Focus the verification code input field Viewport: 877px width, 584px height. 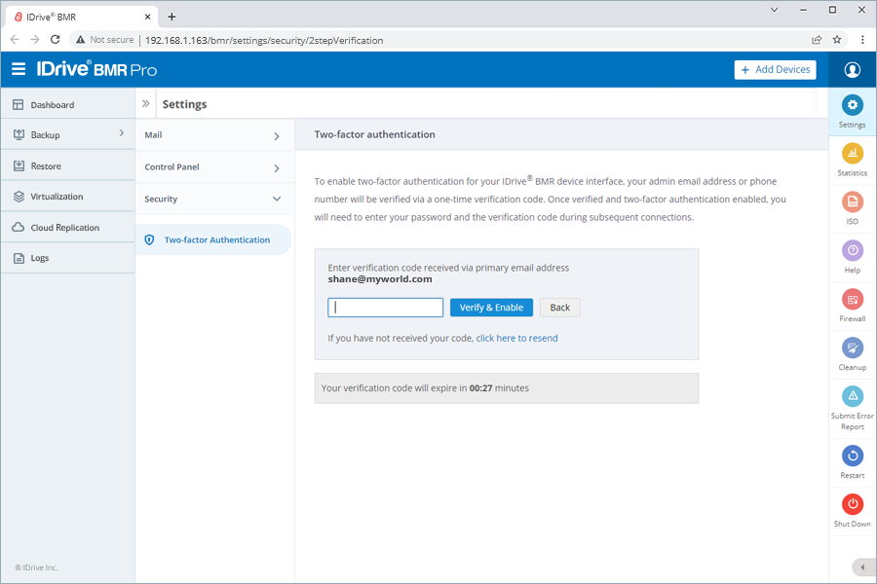pos(385,308)
